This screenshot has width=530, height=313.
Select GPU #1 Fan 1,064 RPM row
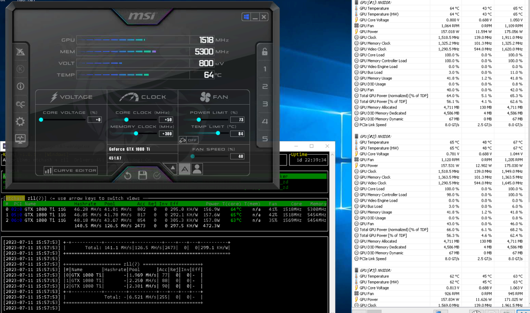[x=441, y=26]
